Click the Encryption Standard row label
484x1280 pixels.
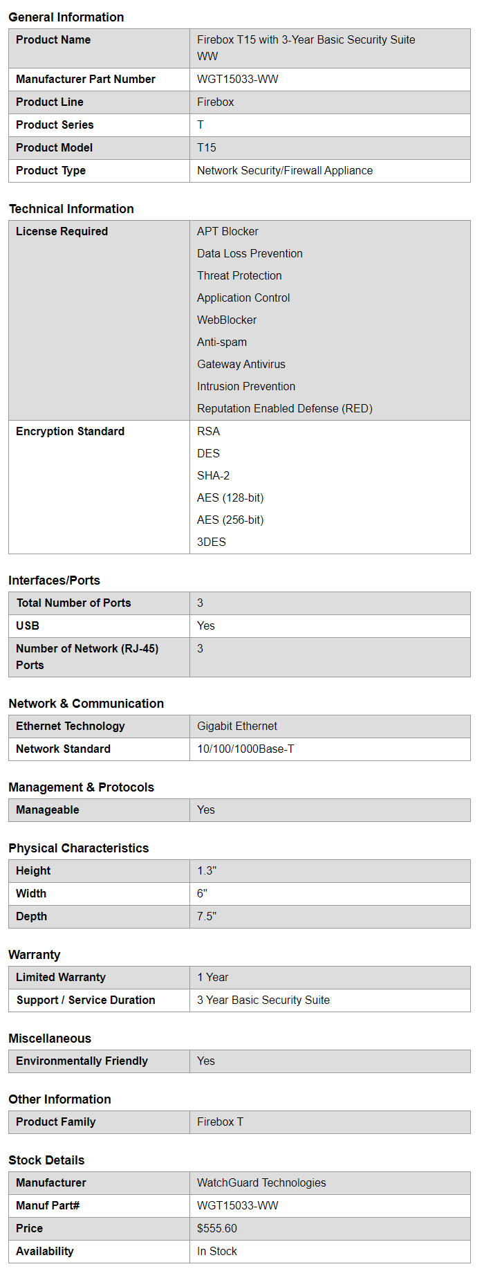tap(71, 432)
